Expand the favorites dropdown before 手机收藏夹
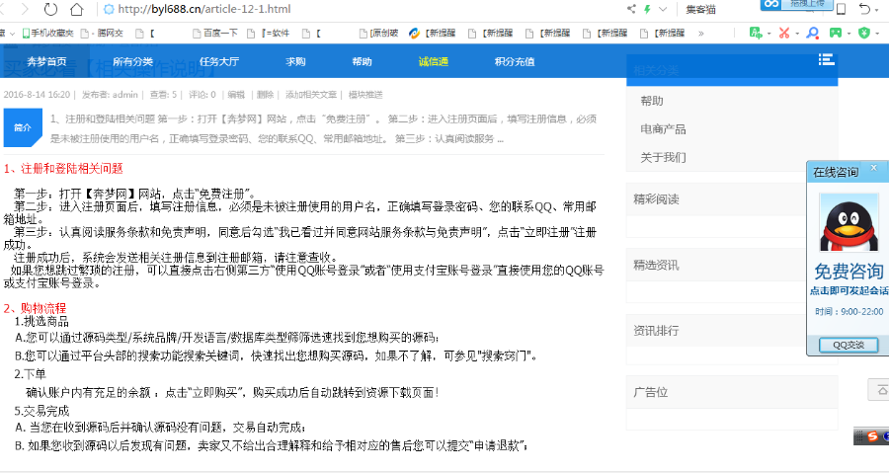Image resolution: width=889 pixels, height=473 pixels. (12, 34)
